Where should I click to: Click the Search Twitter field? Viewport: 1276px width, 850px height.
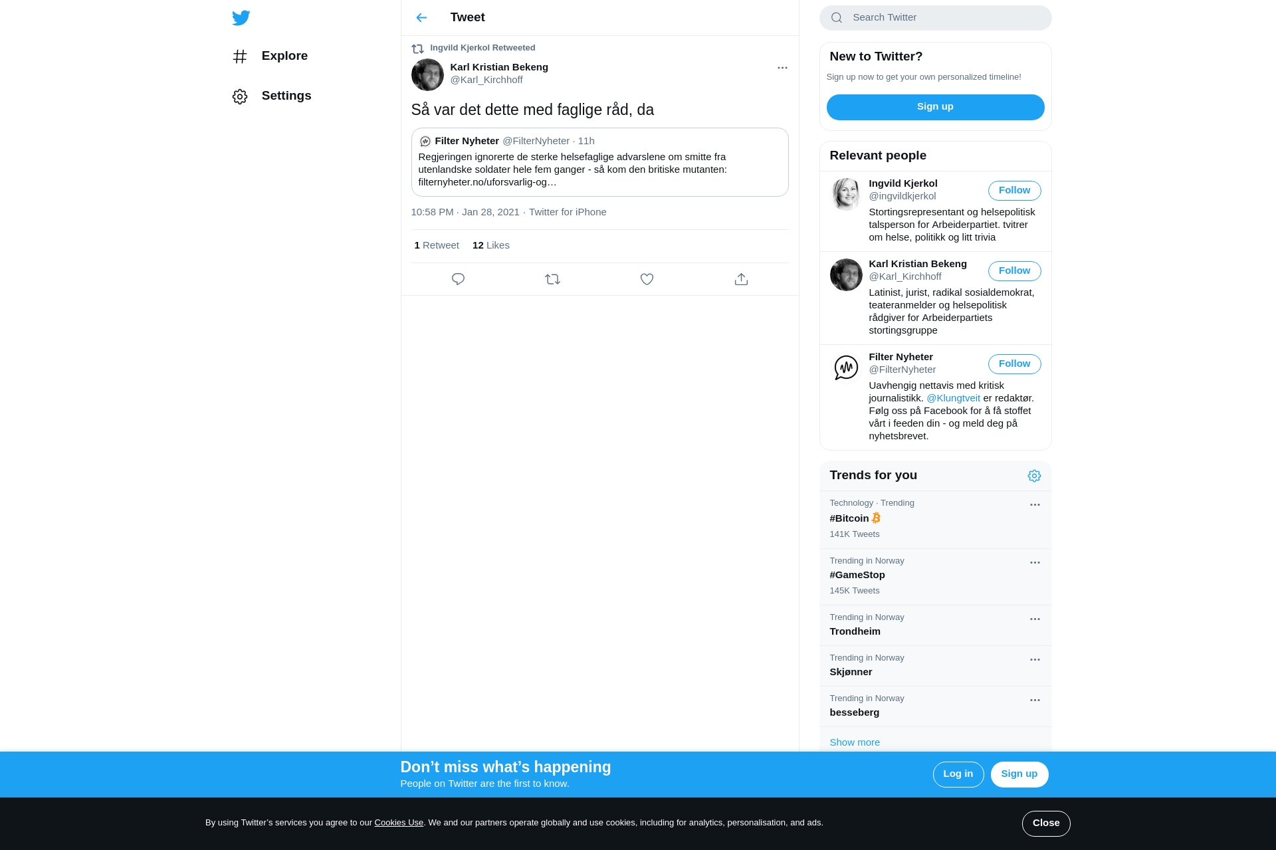(935, 18)
